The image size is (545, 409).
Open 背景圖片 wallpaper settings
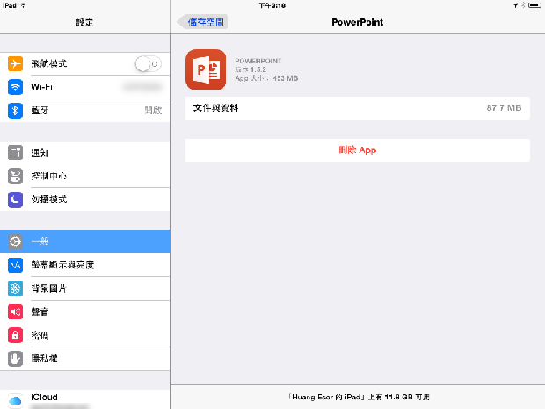point(85,288)
